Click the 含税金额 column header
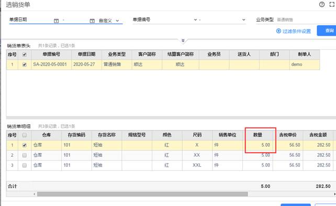The height and width of the screenshot is (206, 336). (318, 135)
